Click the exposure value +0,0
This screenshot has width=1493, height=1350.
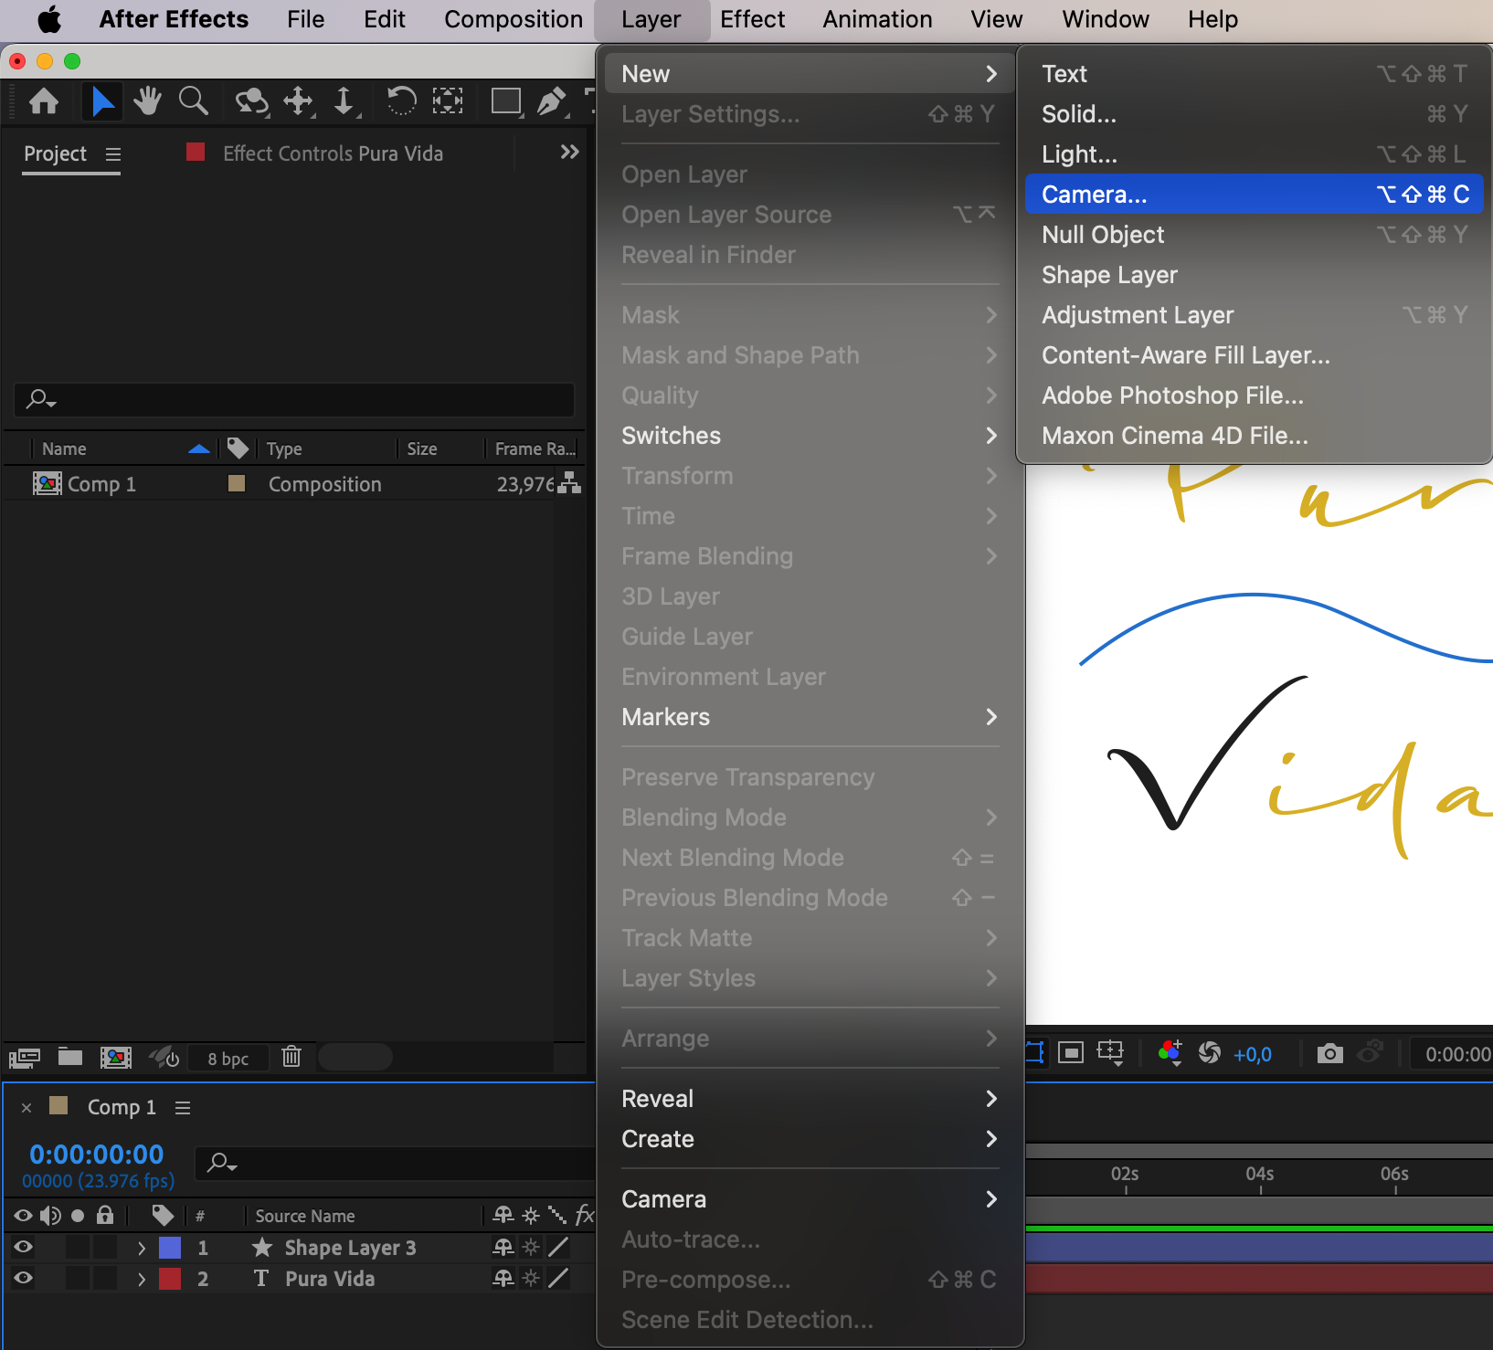(1253, 1054)
